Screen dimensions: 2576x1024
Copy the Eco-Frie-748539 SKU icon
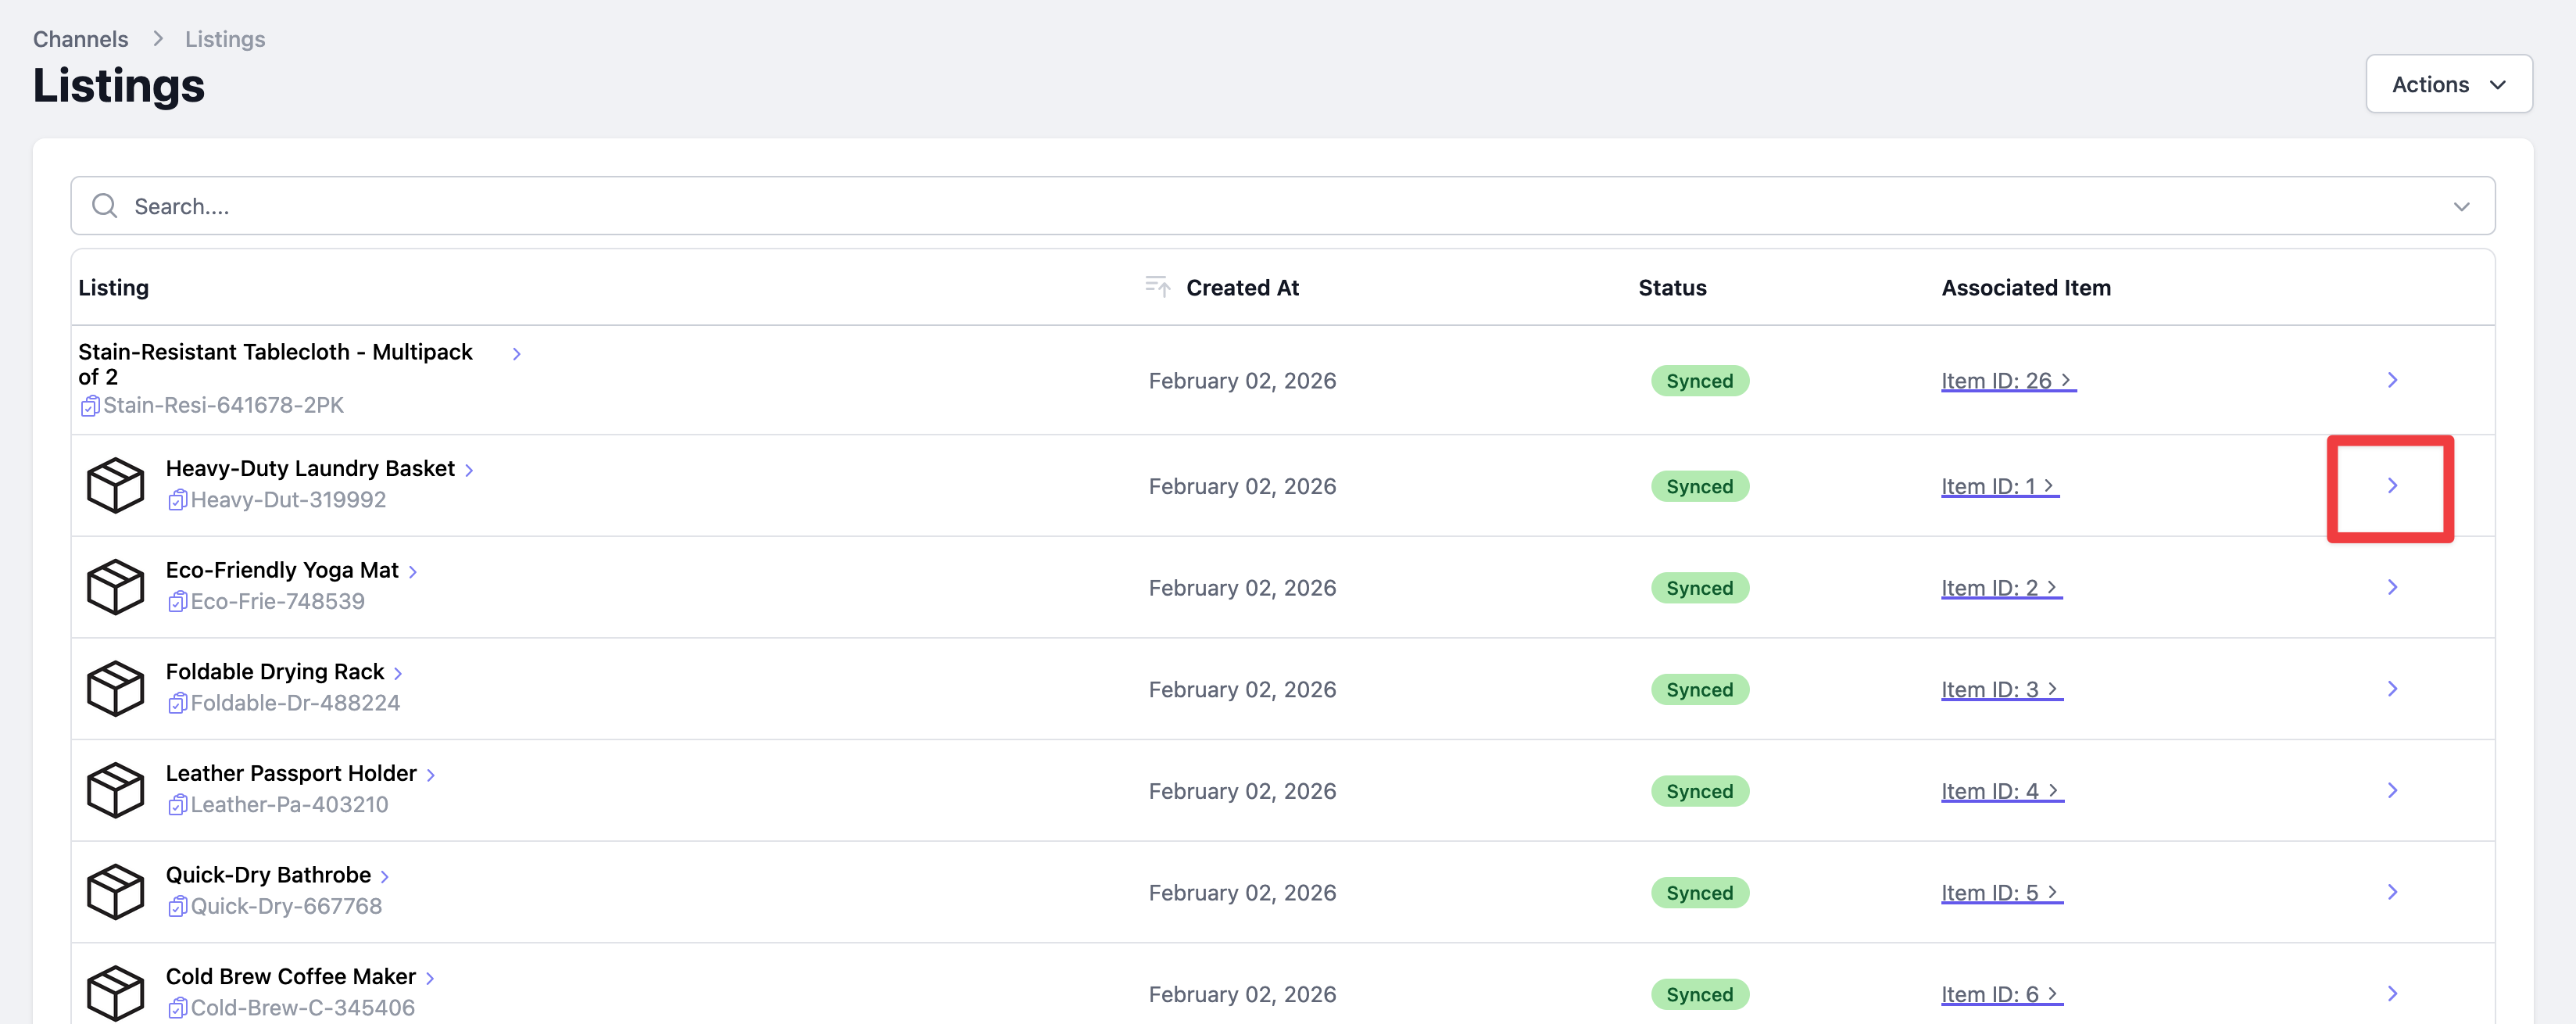click(177, 602)
